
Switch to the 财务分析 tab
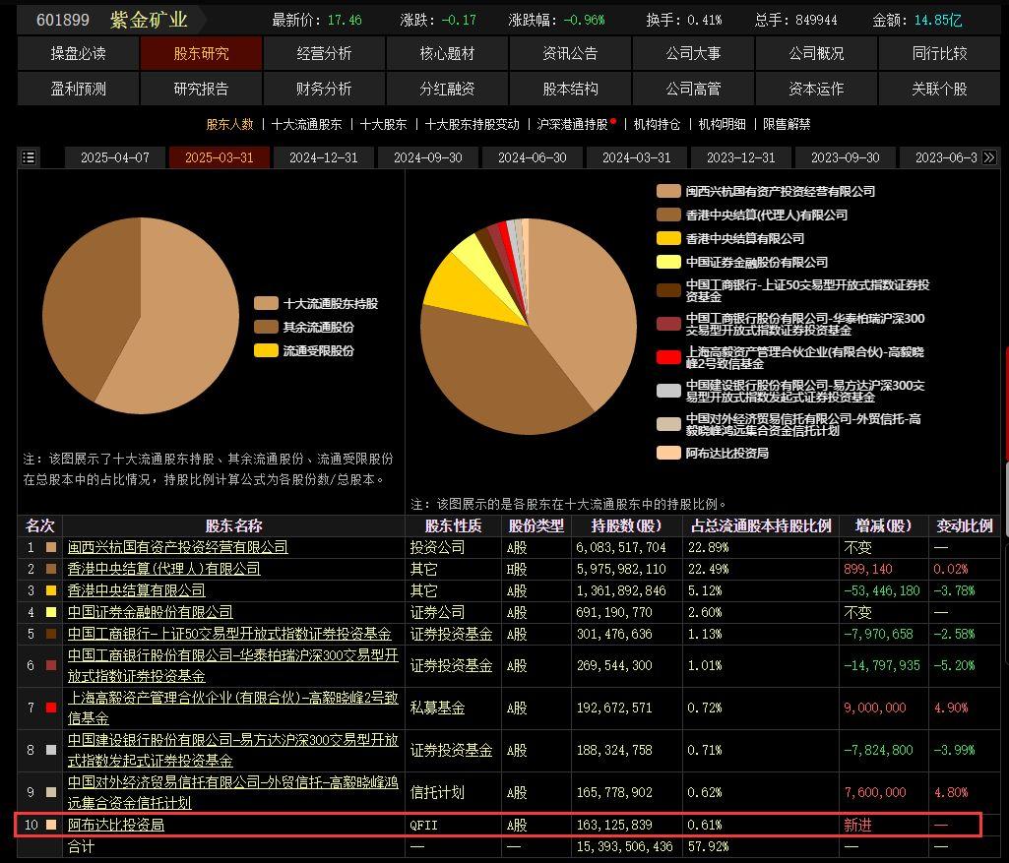[x=326, y=89]
